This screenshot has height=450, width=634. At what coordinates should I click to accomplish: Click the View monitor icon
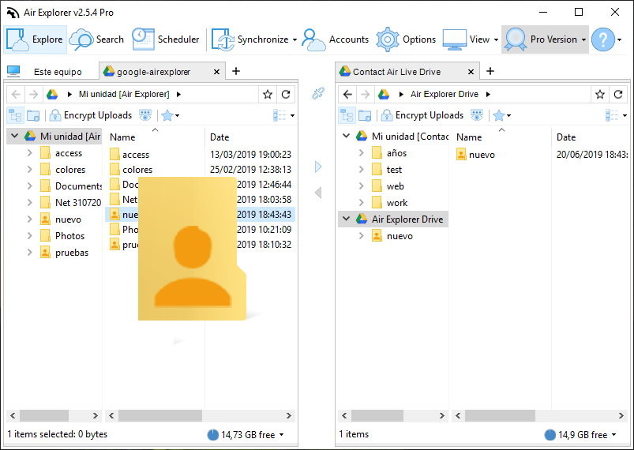[455, 39]
